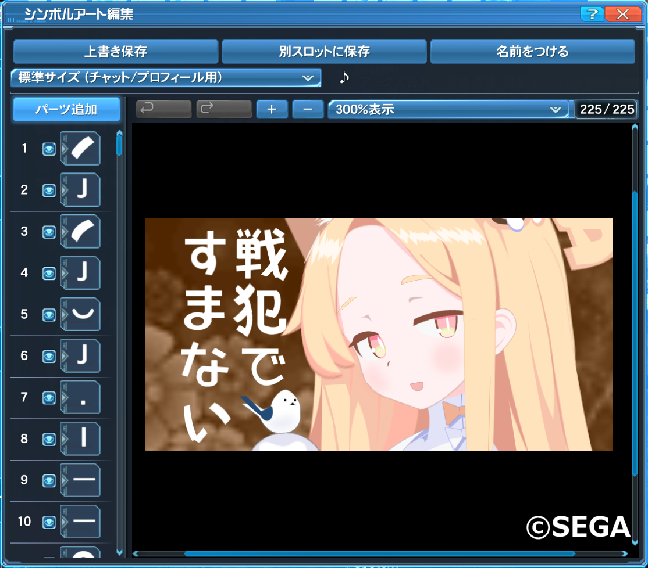Click layer list scroll down arrow
This screenshot has width=648, height=568.
click(x=119, y=552)
